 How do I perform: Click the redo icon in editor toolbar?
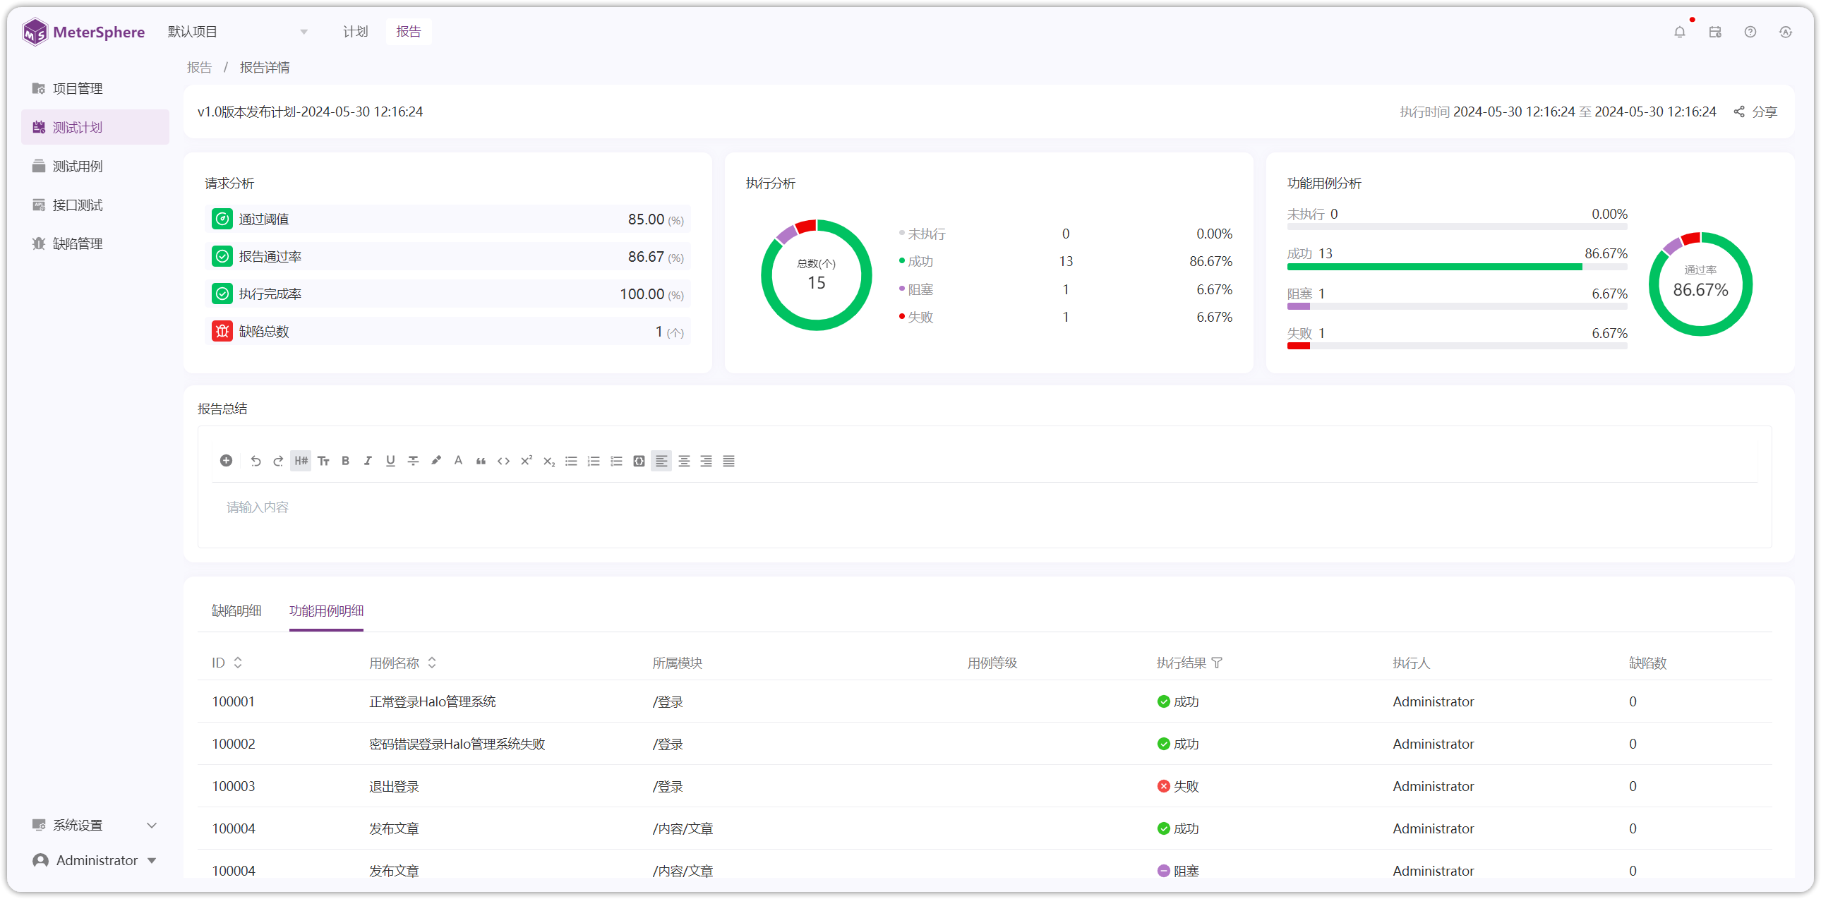pos(279,461)
